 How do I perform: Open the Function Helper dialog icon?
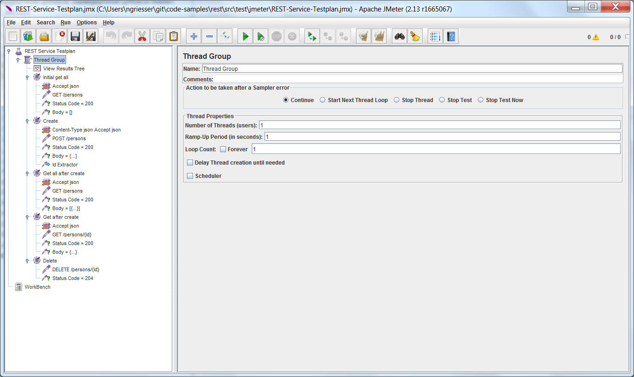coord(436,36)
